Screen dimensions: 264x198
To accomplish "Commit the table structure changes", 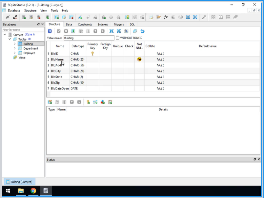I will (x=58, y=31).
